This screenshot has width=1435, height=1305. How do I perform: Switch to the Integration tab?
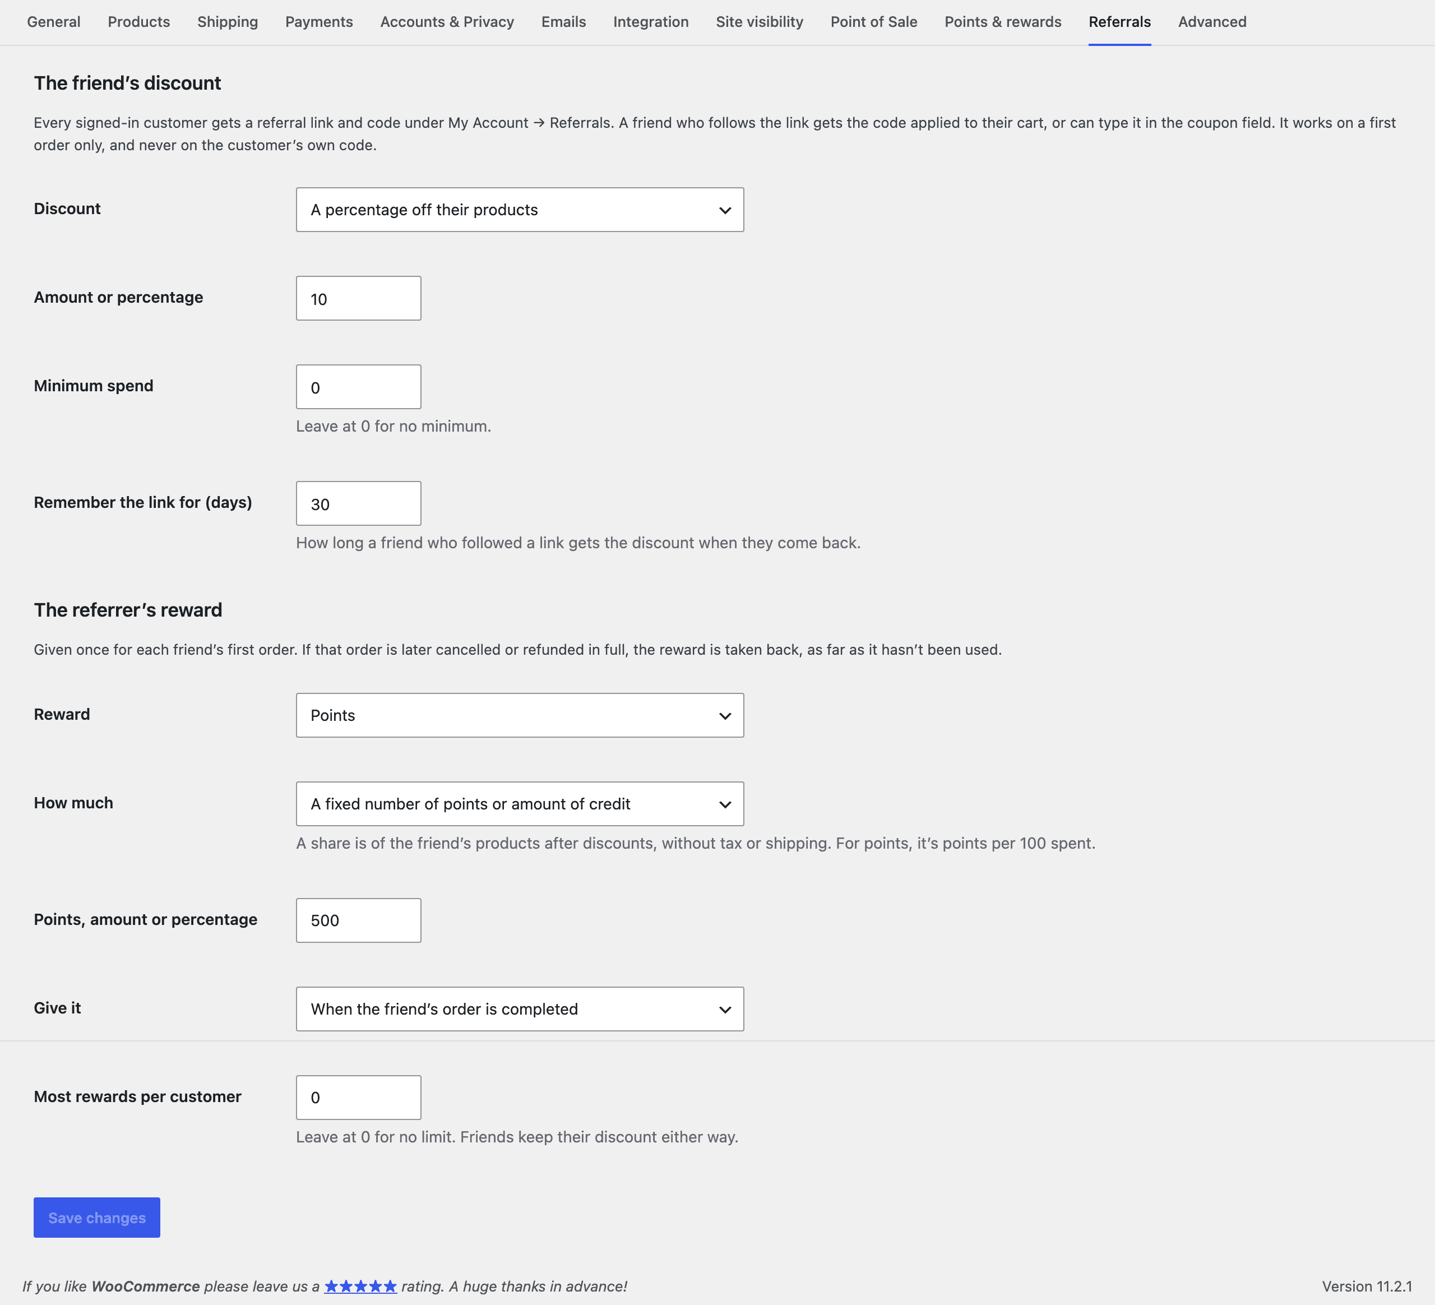(651, 22)
